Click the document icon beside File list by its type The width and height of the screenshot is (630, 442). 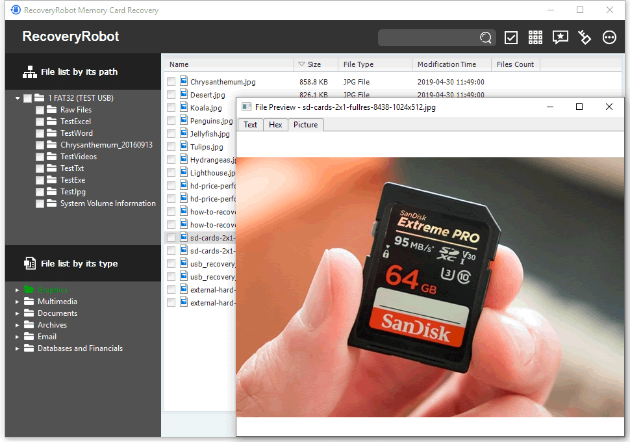pyautogui.click(x=30, y=263)
